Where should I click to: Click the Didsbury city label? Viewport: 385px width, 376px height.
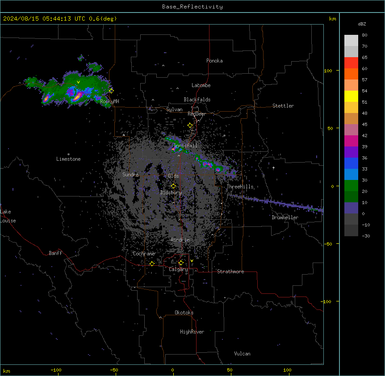point(171,192)
